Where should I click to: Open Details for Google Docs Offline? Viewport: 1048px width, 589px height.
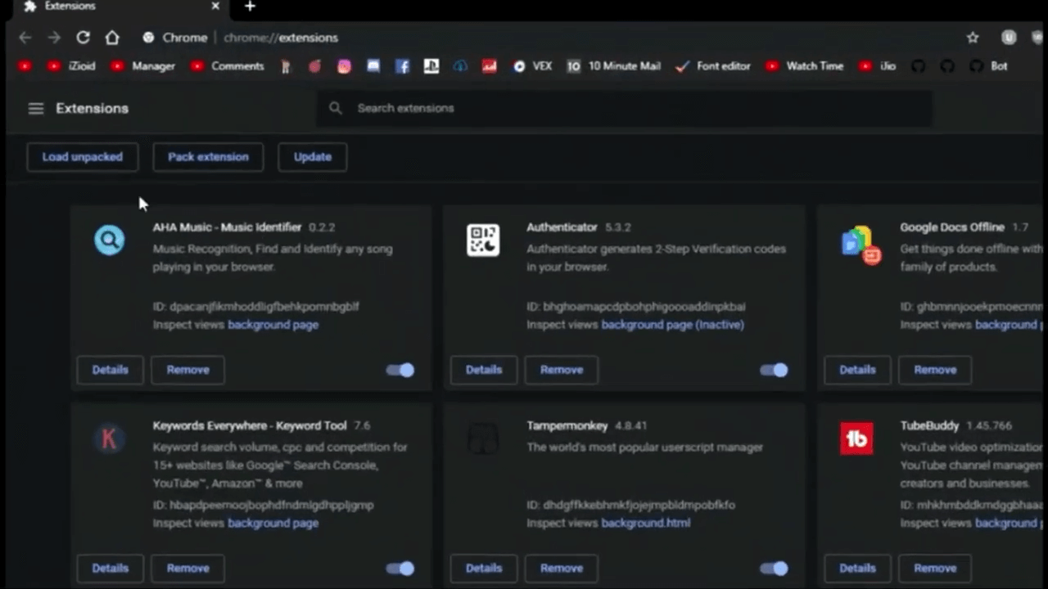pos(857,370)
